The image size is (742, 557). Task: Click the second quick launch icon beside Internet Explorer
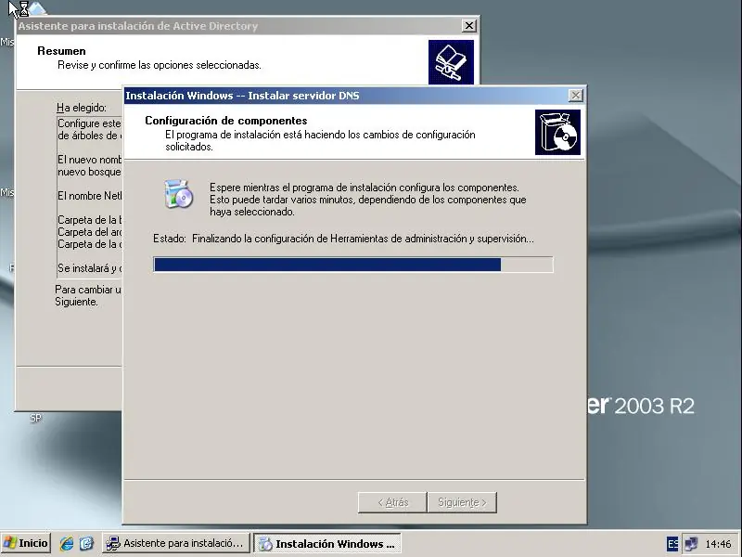coord(86,543)
